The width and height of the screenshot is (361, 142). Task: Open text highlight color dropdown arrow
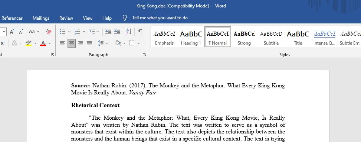pyautogui.click(x=35, y=43)
